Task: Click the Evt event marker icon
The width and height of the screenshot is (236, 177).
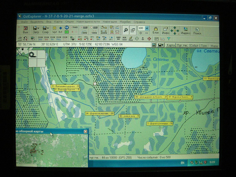Action: pyautogui.click(x=60, y=30)
